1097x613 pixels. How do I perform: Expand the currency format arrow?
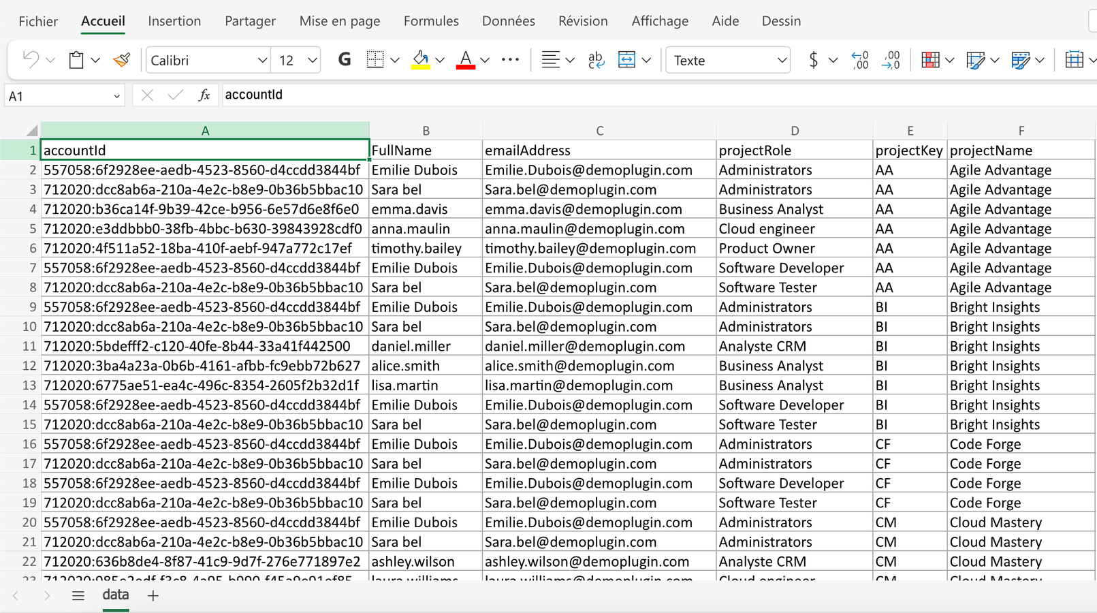[833, 61]
